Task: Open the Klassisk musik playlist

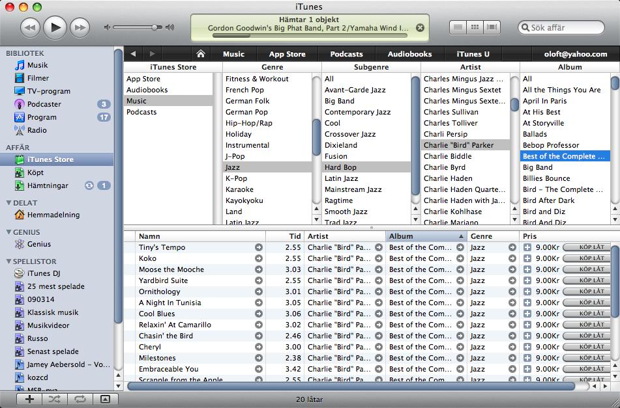Action: coord(57,312)
